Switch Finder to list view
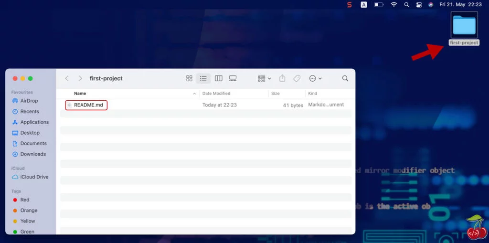This screenshot has height=243, width=489. click(203, 78)
